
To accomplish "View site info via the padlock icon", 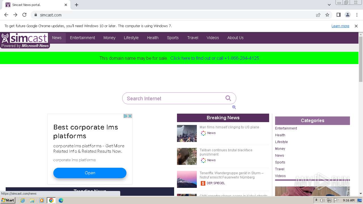I will 35,15.
